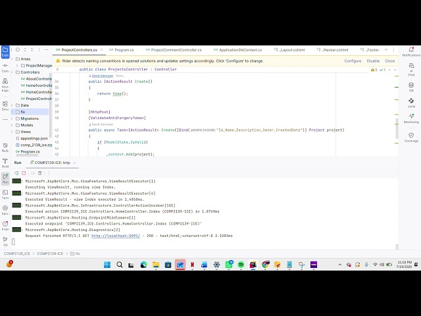Open the Build tool window
The image size is (421, 316).
click(5, 163)
